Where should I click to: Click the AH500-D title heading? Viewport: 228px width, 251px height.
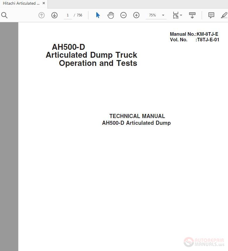[68, 47]
